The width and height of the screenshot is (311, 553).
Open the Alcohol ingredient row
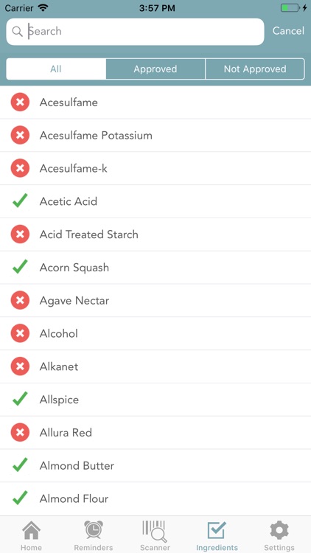click(x=155, y=333)
